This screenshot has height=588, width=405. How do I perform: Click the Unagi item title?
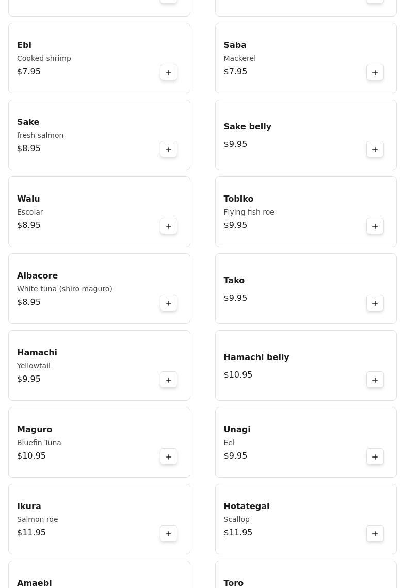click(x=237, y=429)
